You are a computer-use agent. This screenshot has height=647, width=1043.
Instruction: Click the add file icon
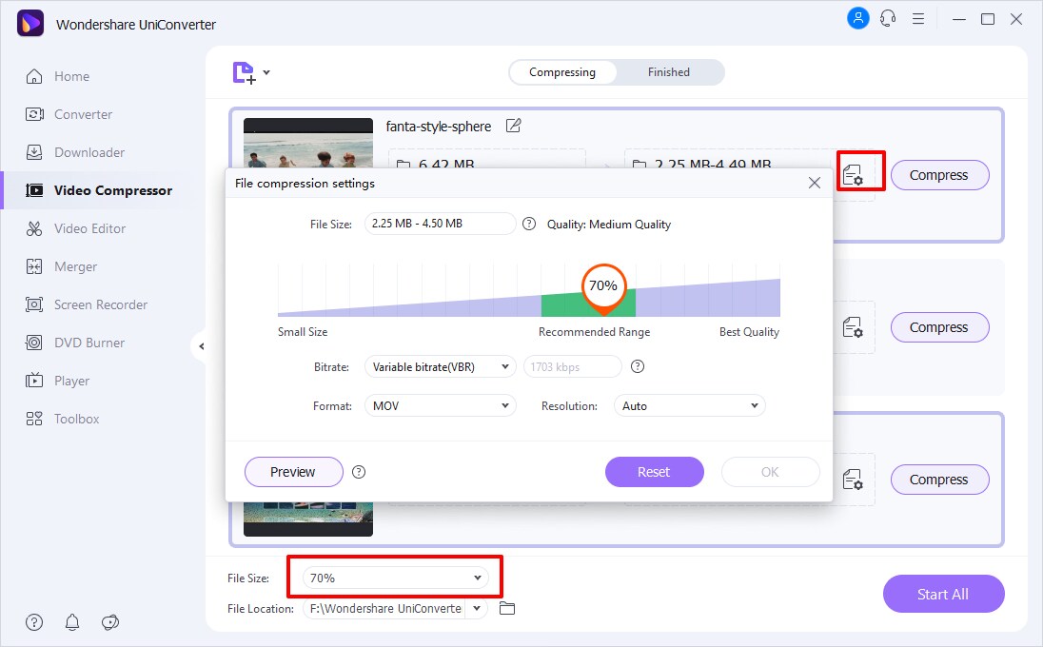tap(245, 72)
